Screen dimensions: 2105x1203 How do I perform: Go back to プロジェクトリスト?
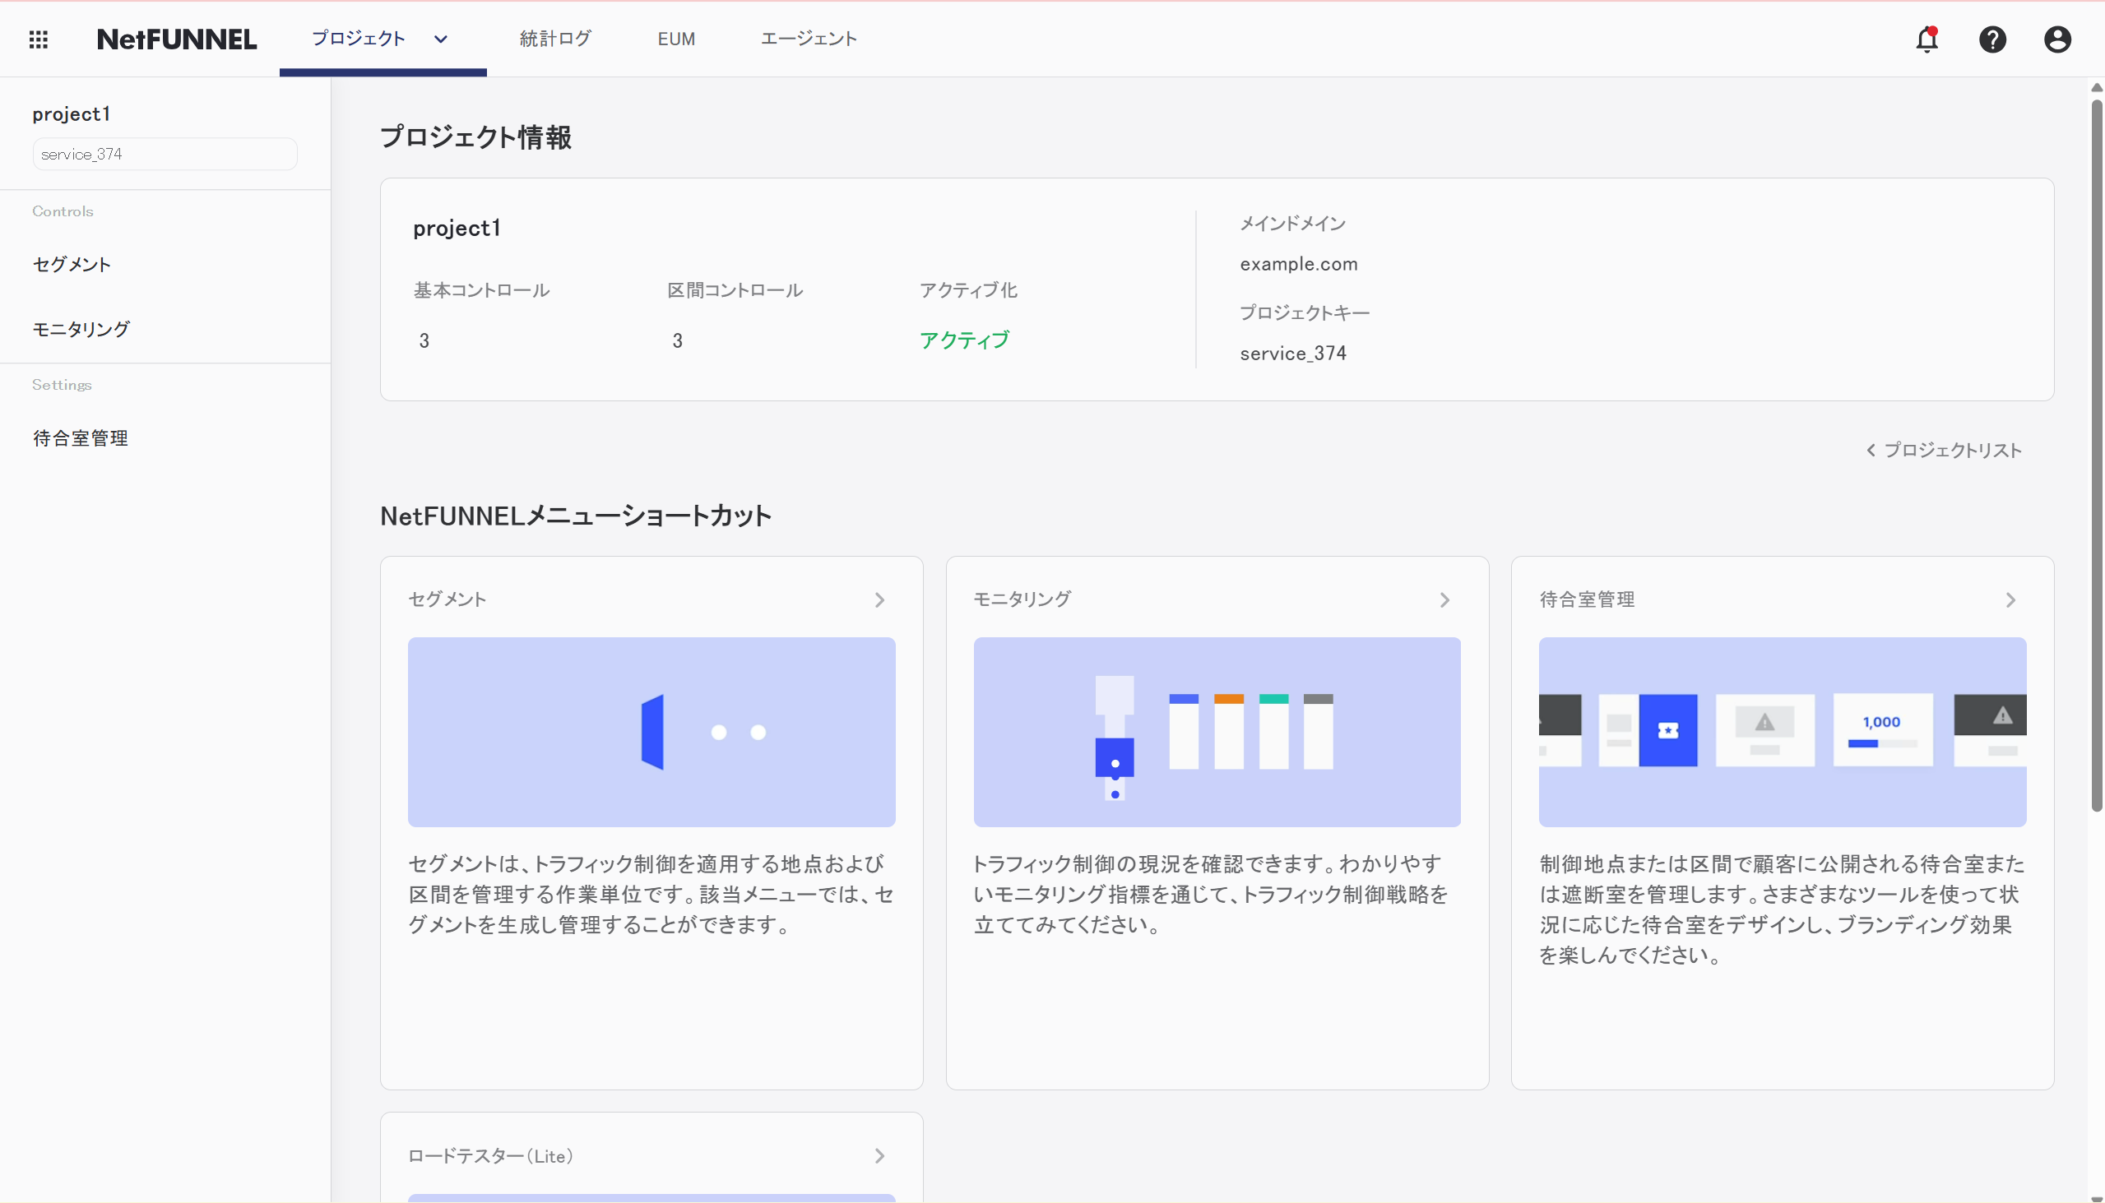click(1943, 451)
